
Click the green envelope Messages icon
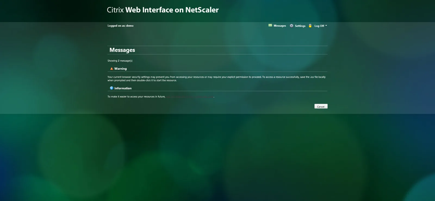(270, 25)
